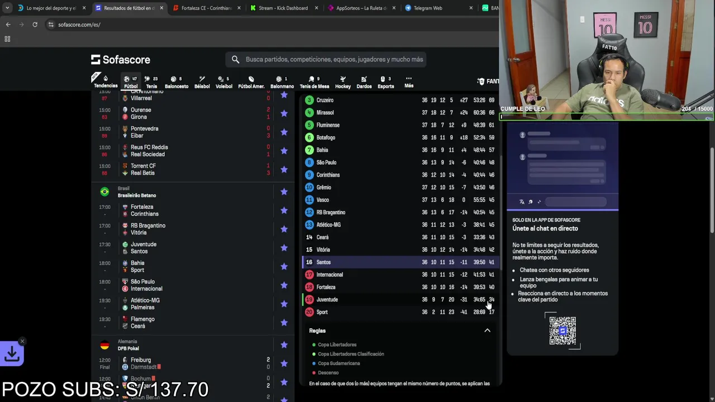Open the Fútbol Amer. sport category

251,82
